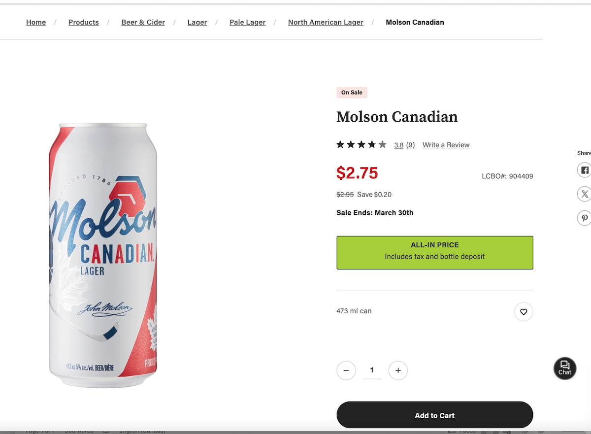Decrease quantity with the minus button

(346, 370)
